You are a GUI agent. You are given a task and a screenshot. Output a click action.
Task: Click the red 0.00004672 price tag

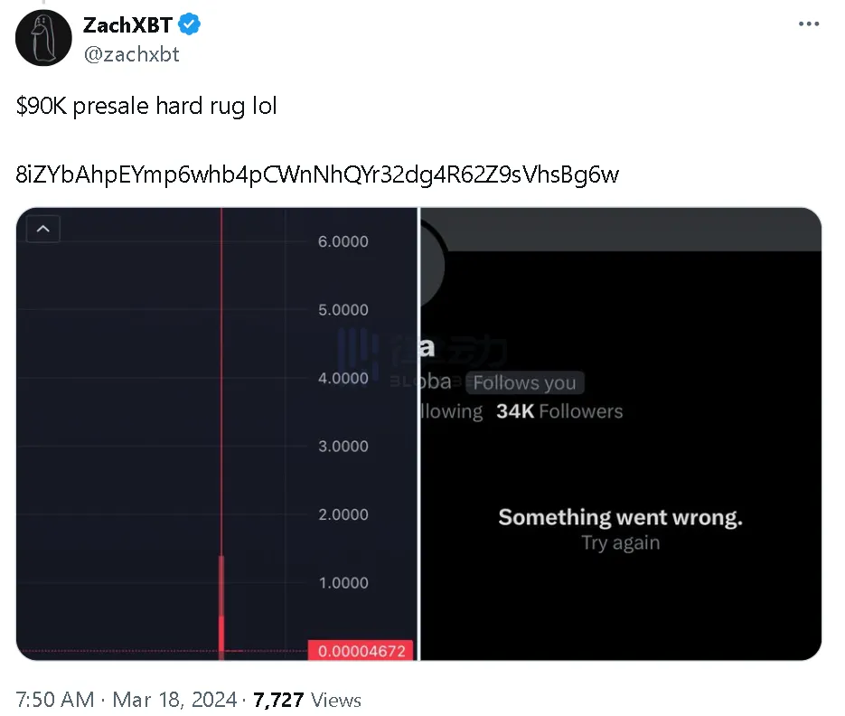click(361, 650)
